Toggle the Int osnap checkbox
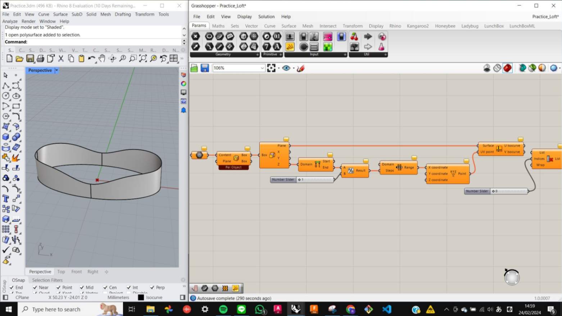 pyautogui.click(x=128, y=288)
